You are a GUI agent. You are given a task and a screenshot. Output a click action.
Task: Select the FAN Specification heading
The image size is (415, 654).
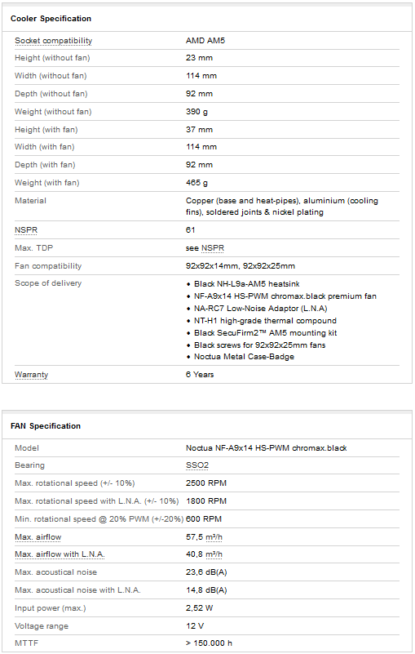[46, 426]
